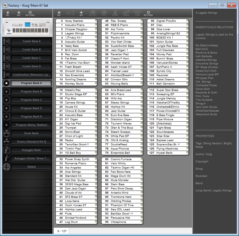Click the Irish Ballade combi link
239x236 pixels.
[204, 56]
